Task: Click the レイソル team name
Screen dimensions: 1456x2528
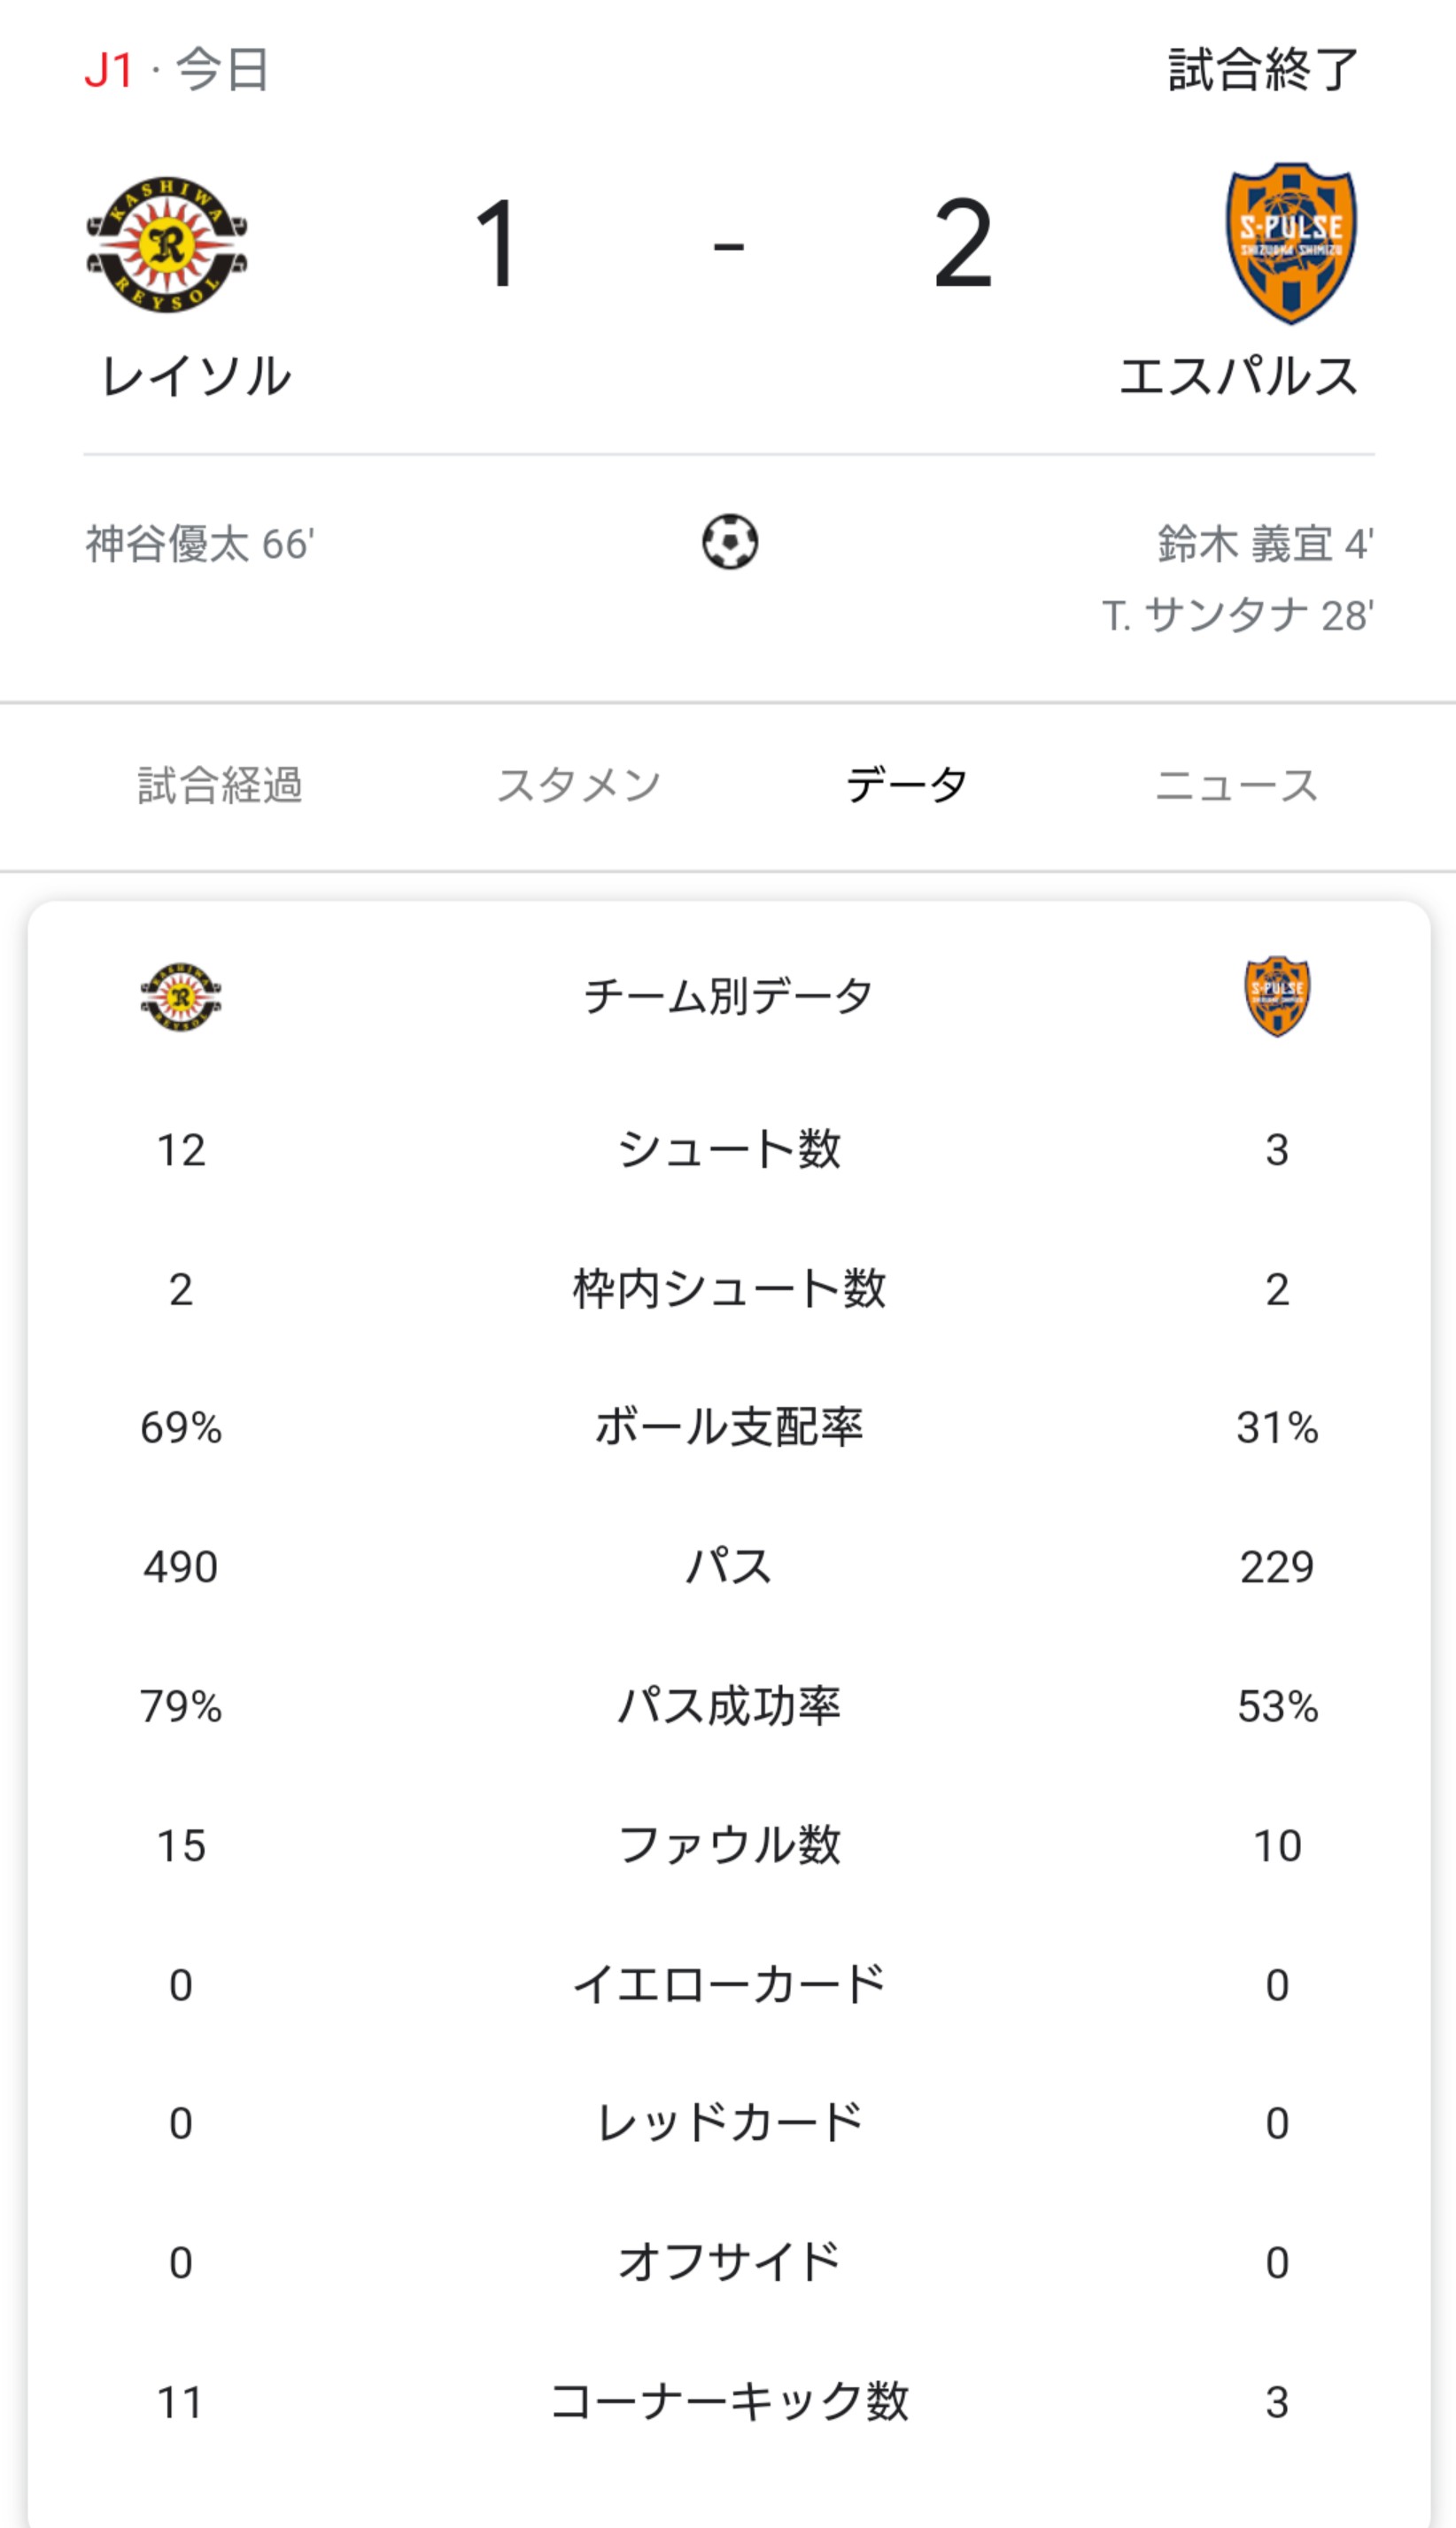Action: click(196, 377)
